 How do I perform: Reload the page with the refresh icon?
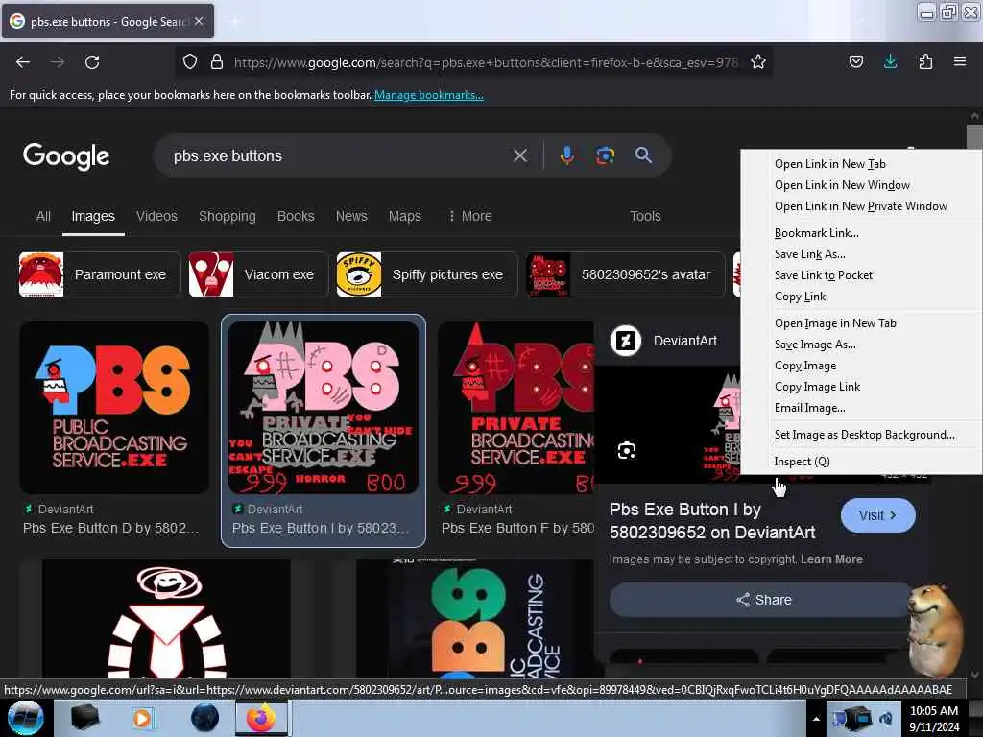(x=92, y=62)
